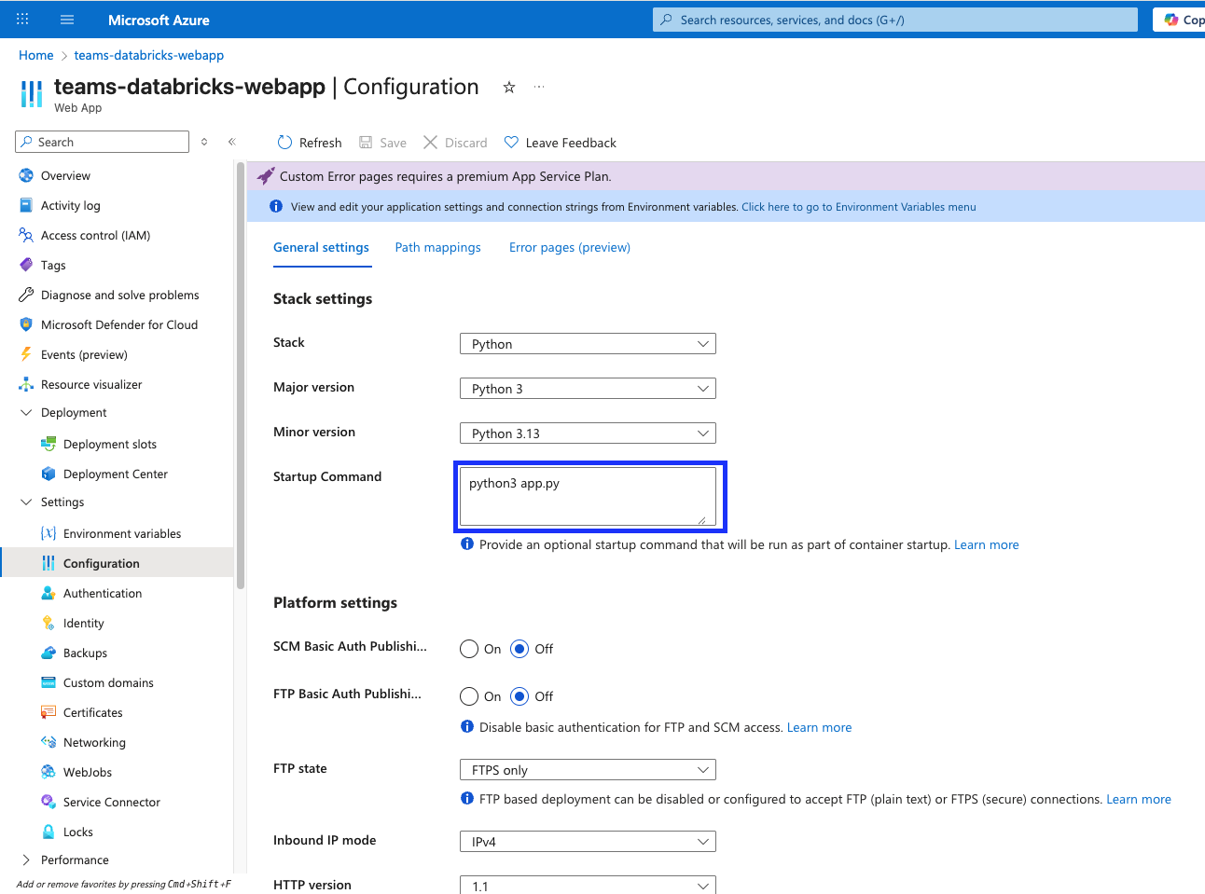This screenshot has height=894, width=1205.
Task: Enable FTP Basic Auth Publishing
Action: tap(469, 695)
